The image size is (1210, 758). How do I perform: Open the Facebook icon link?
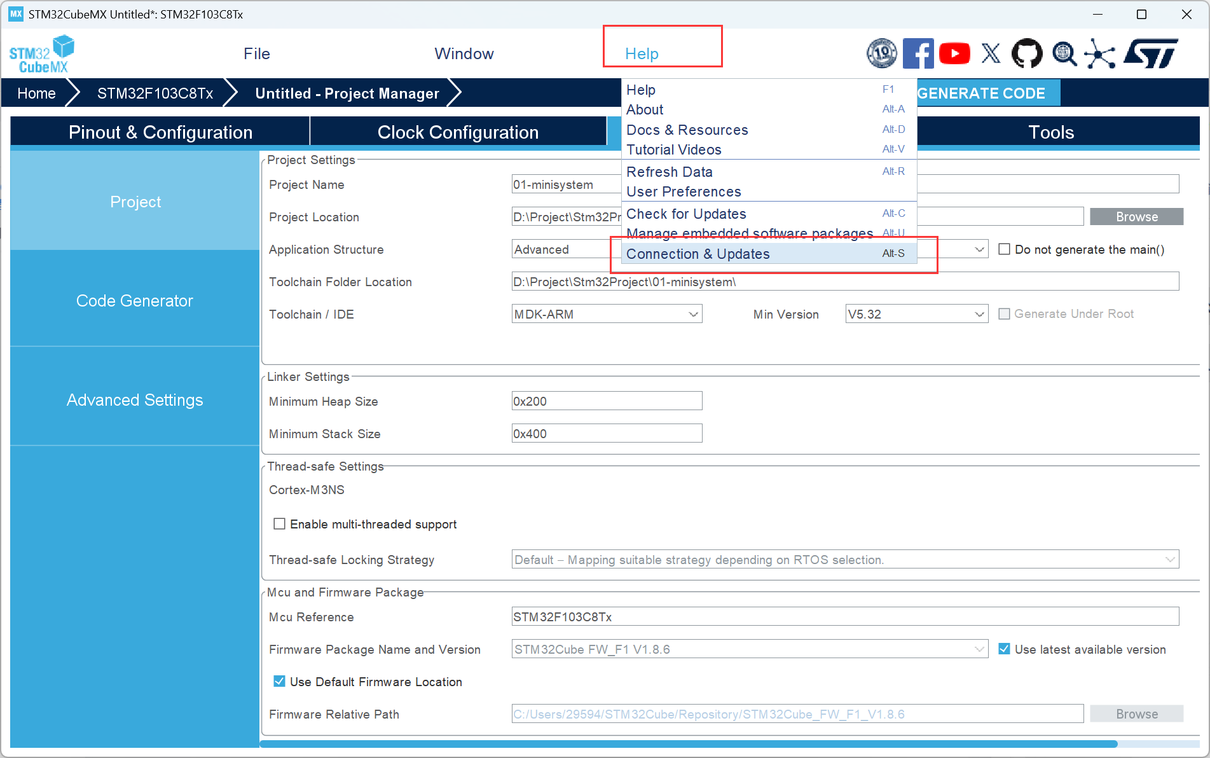(x=918, y=53)
